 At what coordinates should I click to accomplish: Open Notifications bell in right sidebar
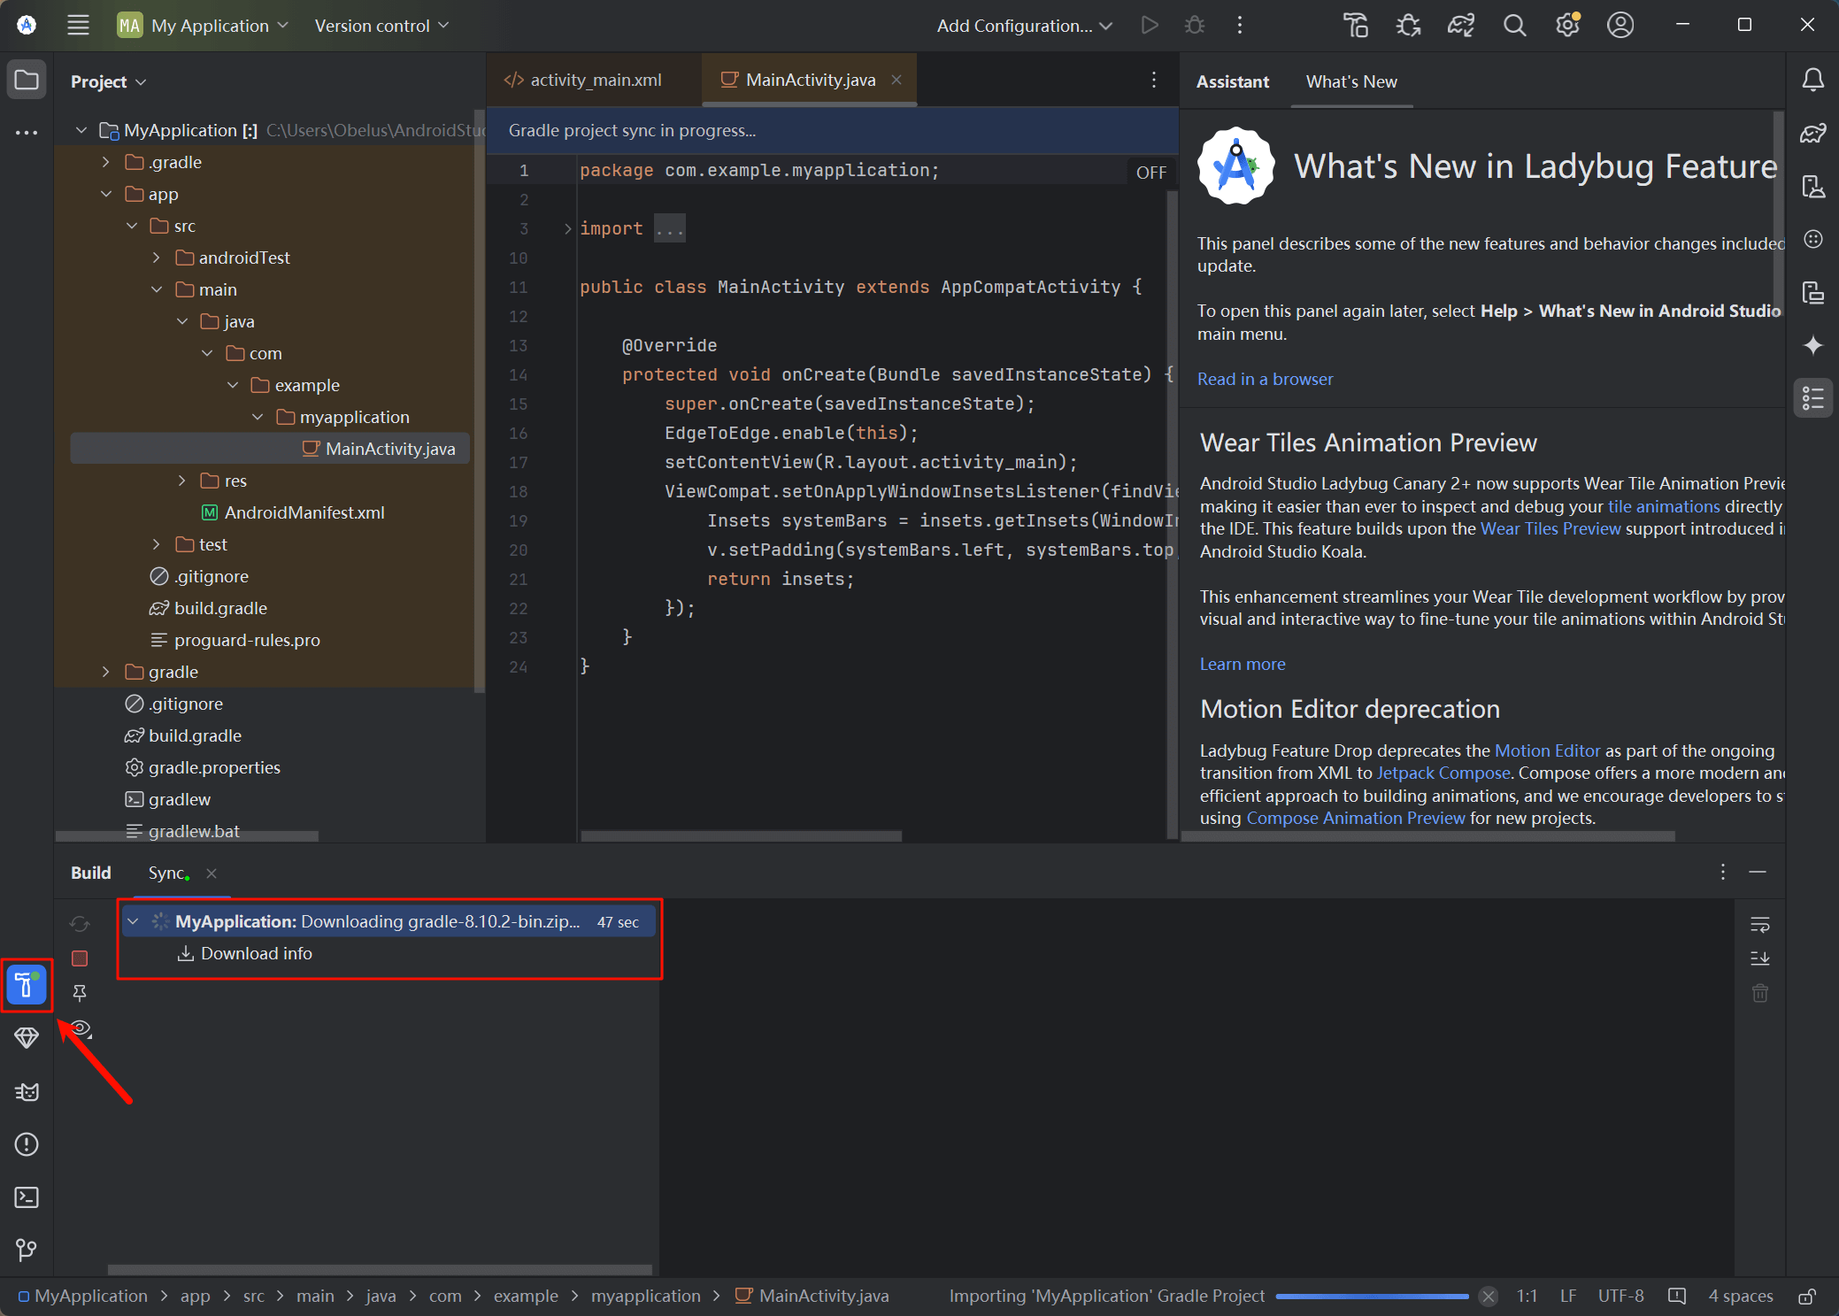tap(1812, 80)
